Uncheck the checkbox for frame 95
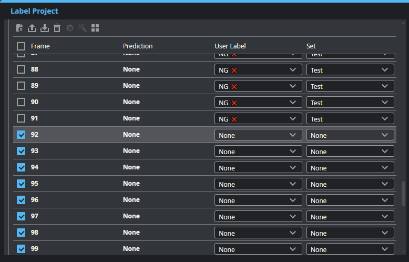The image size is (409, 262). pyautogui.click(x=21, y=184)
